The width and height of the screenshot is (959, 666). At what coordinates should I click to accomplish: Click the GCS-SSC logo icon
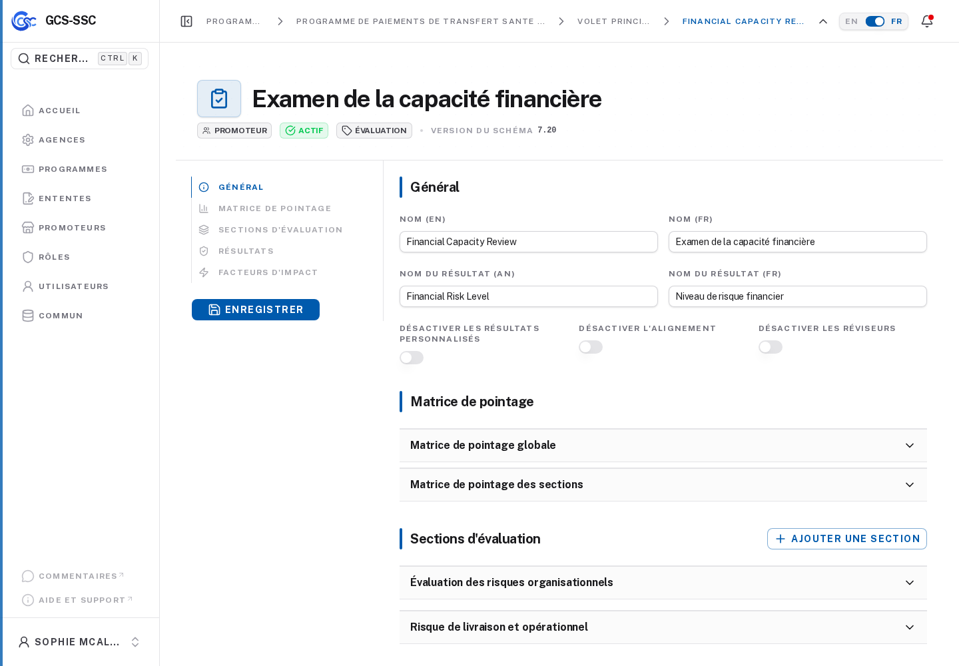coord(24,21)
